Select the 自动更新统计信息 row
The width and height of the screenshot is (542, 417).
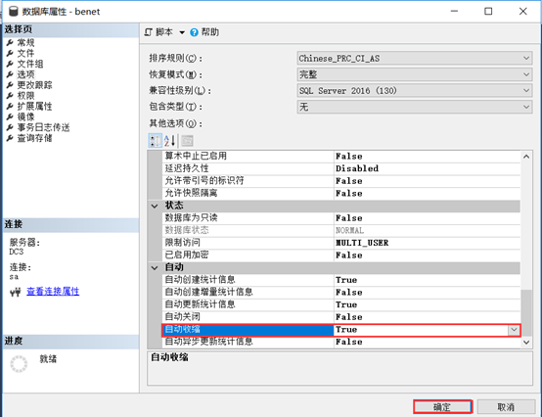click(x=340, y=304)
